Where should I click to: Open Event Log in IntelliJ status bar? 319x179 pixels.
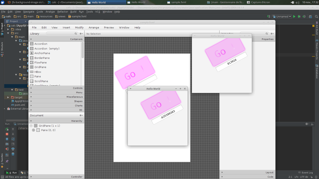(305, 173)
